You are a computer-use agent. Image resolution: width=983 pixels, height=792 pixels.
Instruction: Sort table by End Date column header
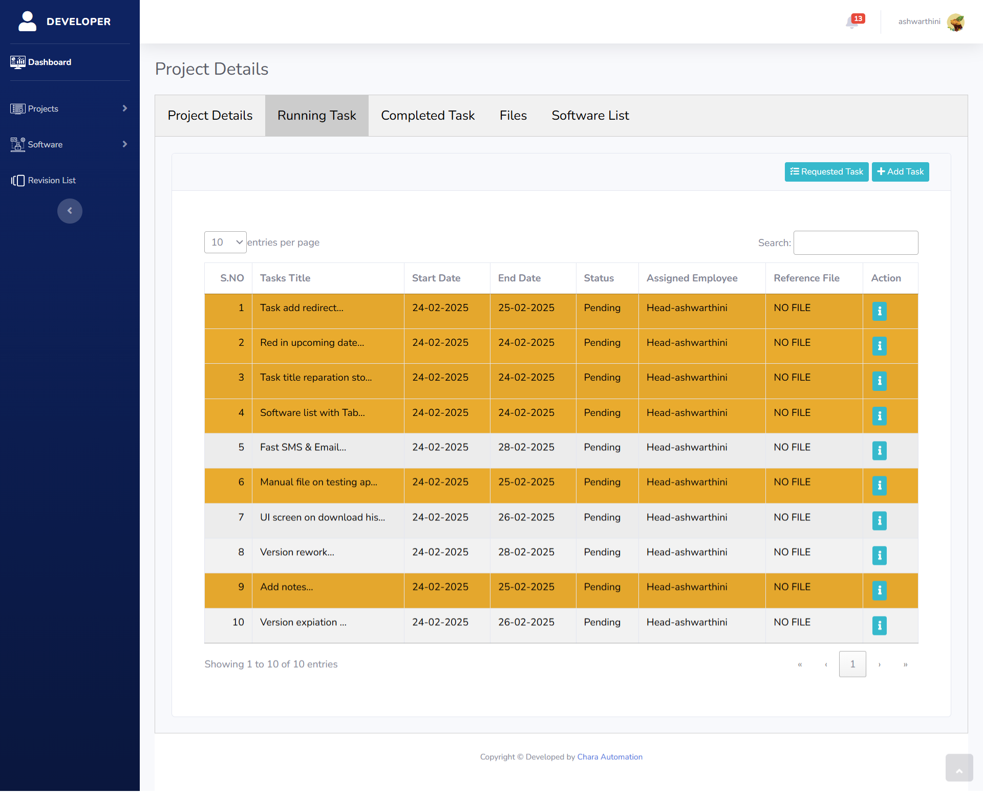519,278
